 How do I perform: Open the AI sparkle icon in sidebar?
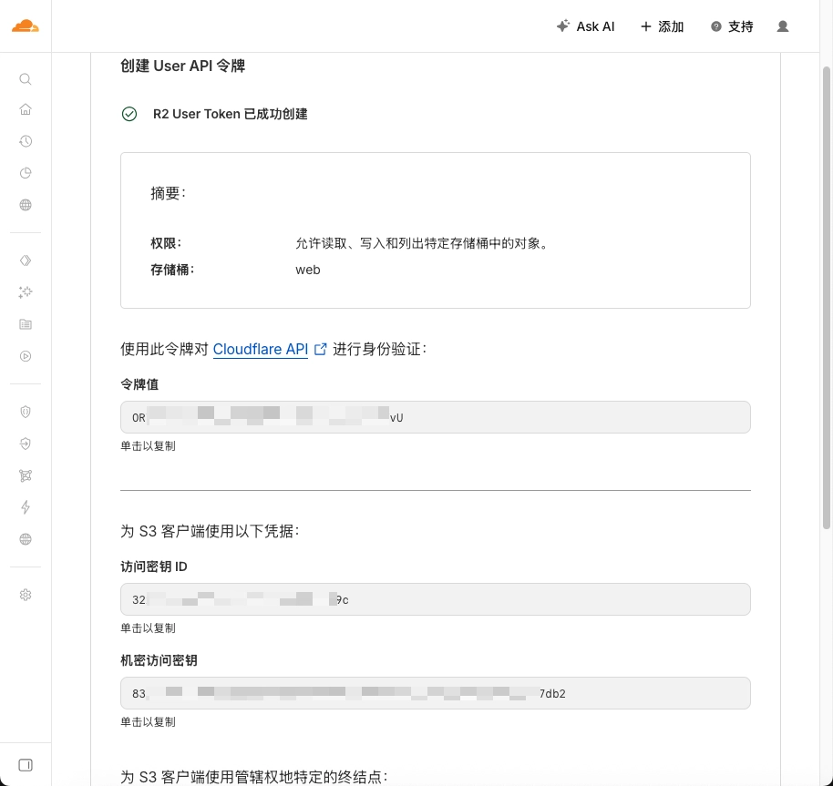coord(26,292)
